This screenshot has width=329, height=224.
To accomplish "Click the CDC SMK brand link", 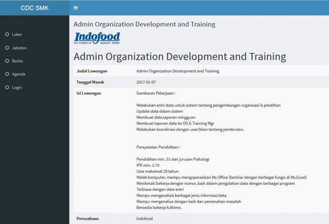I will (x=35, y=8).
